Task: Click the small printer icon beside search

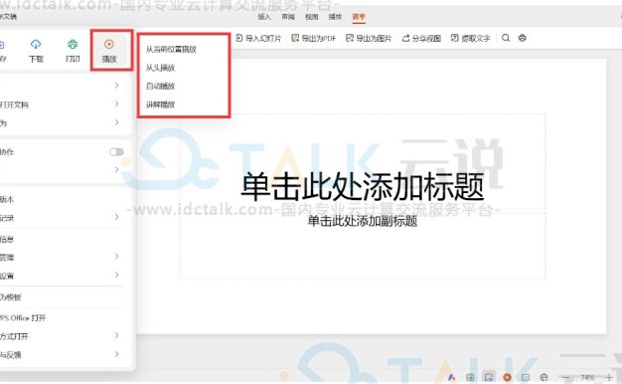Action: pos(523,38)
